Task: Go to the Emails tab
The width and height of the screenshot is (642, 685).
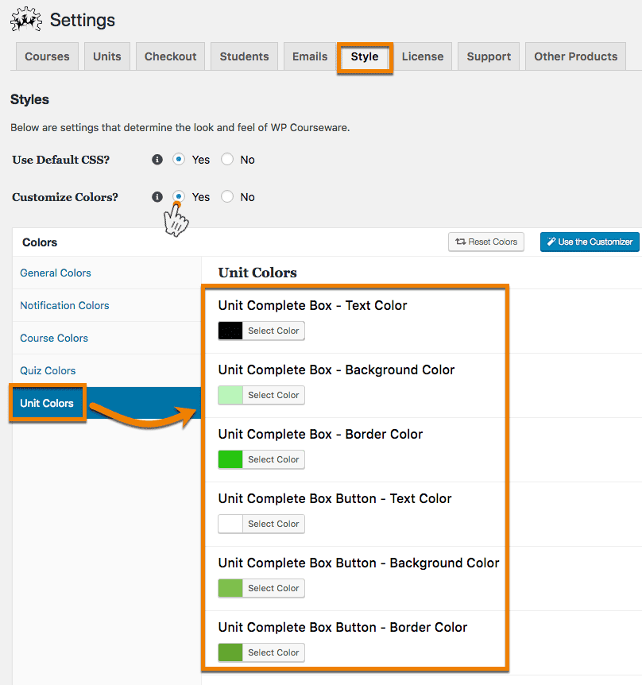Action: [310, 56]
